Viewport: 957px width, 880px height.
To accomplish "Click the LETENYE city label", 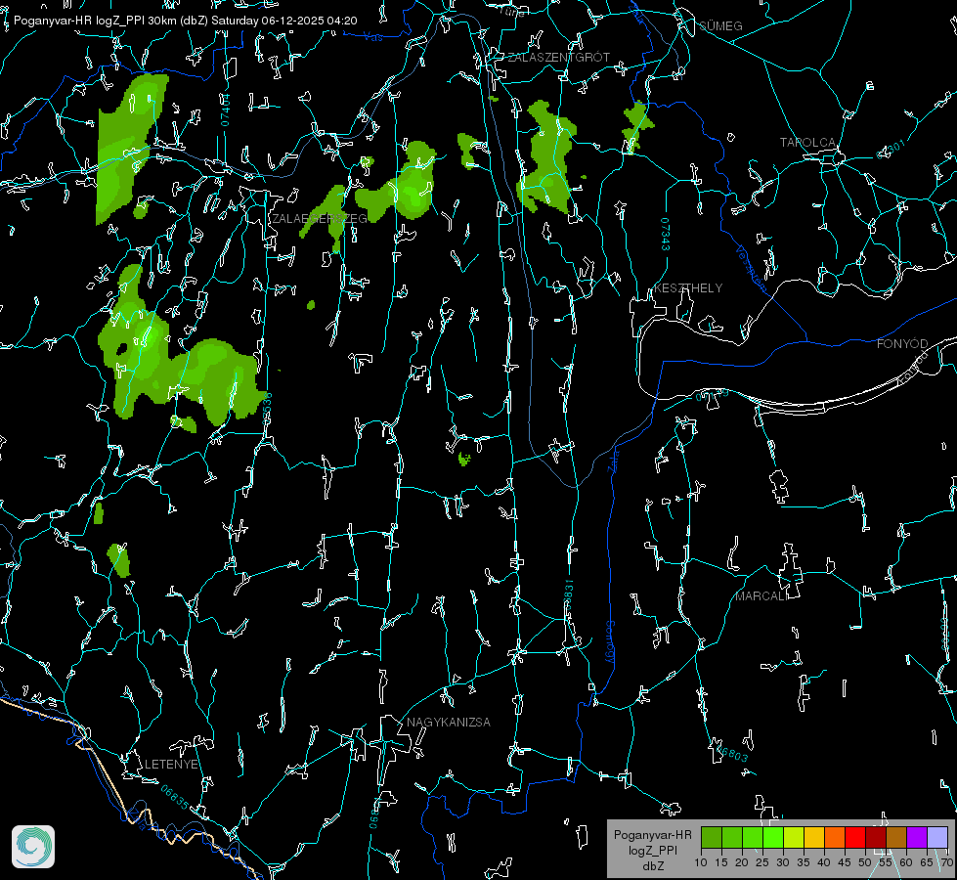I will pos(171,765).
